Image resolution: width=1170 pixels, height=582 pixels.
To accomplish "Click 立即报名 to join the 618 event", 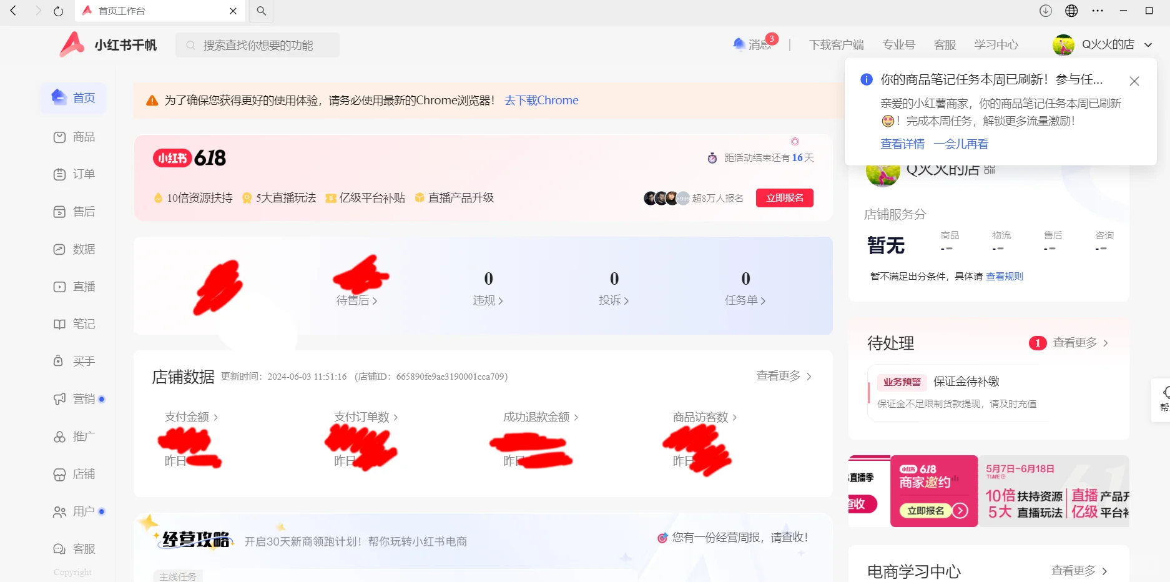I will (784, 197).
